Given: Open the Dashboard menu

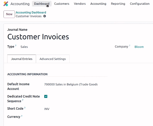Looking at the screenshot, I should (42, 4).
